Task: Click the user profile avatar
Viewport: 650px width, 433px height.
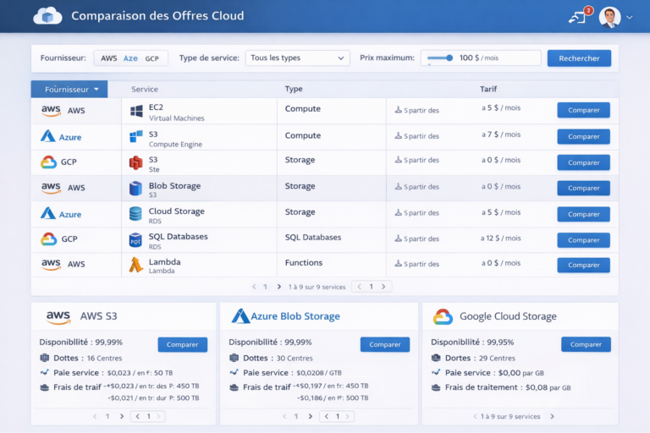Action: [609, 17]
